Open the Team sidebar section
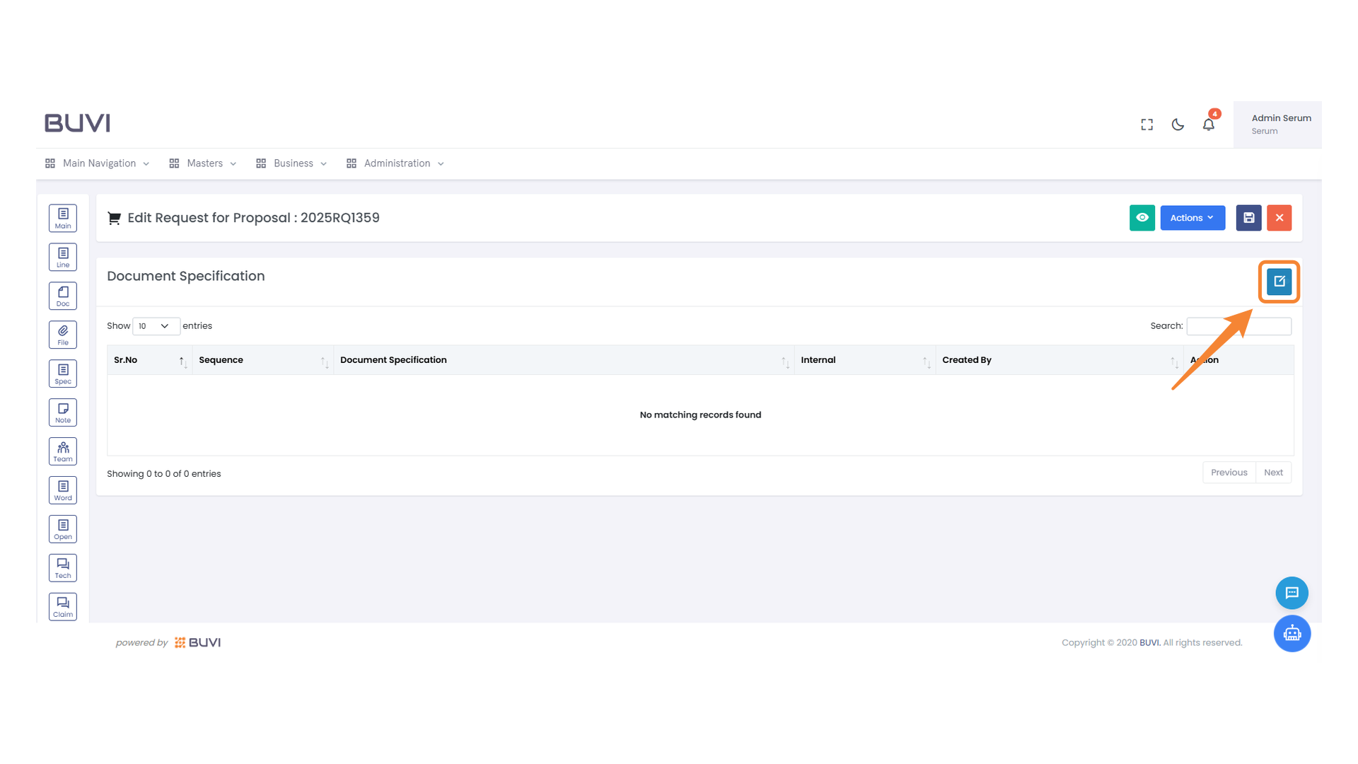The height and width of the screenshot is (764, 1358). (x=63, y=451)
